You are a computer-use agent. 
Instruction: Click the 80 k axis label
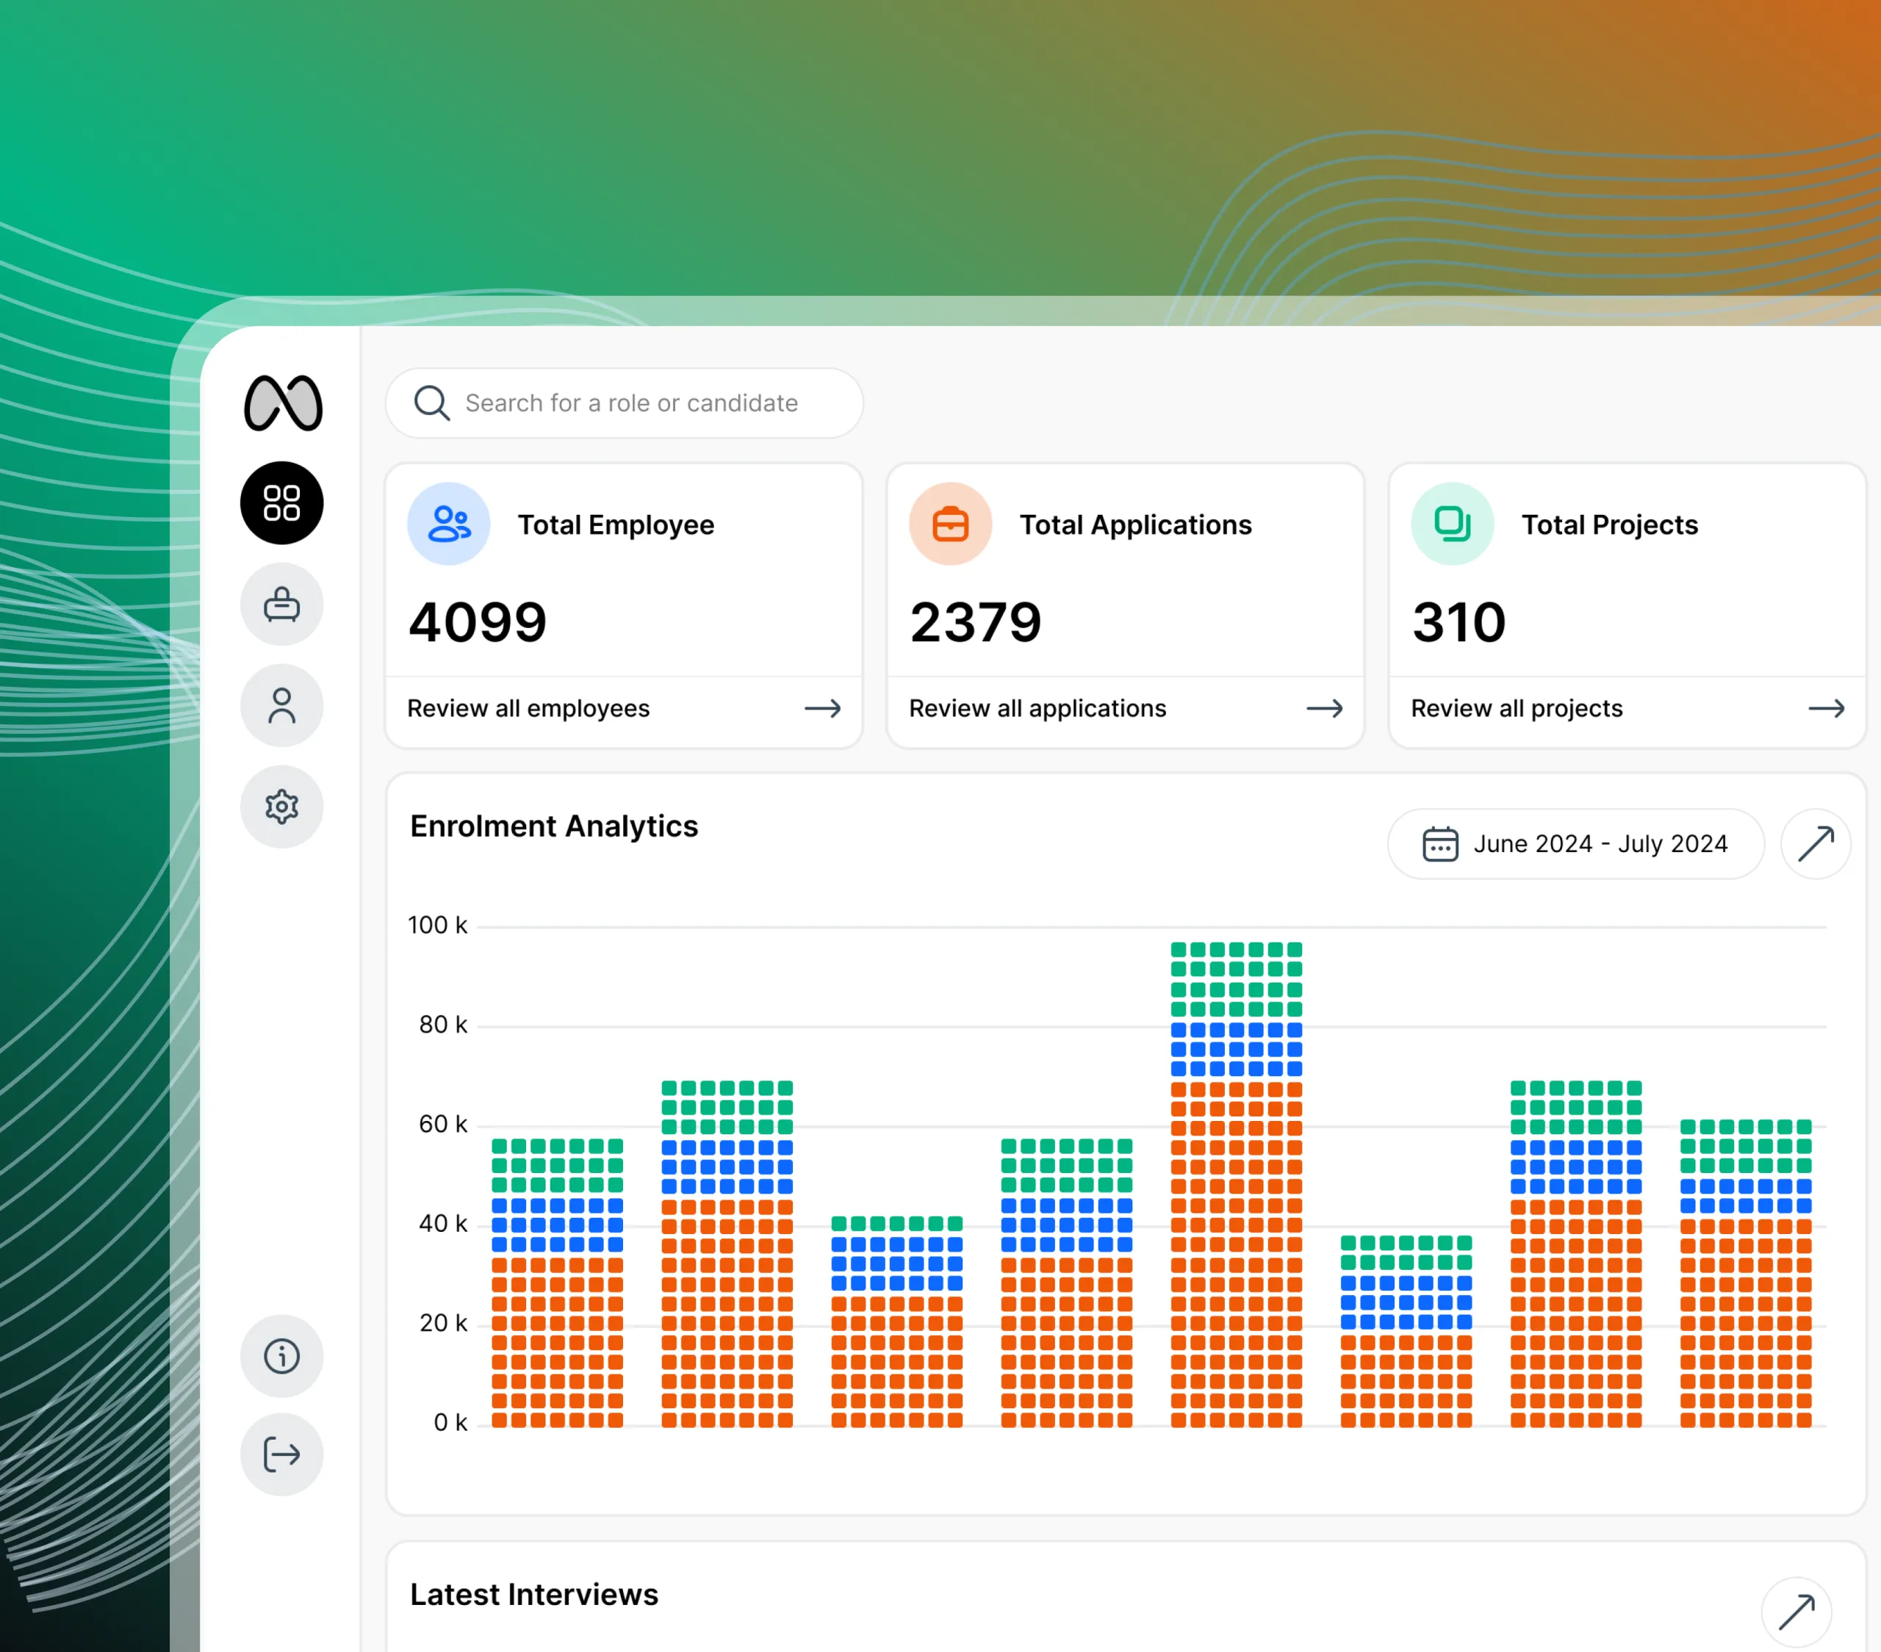point(442,1024)
